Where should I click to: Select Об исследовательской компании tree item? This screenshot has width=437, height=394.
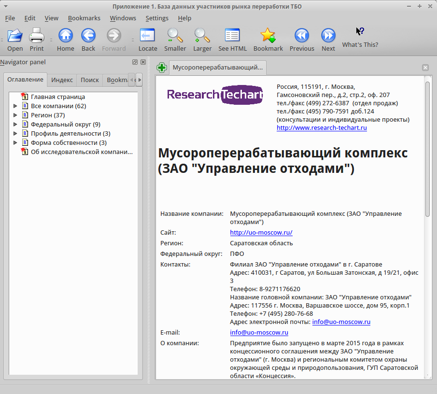point(82,152)
